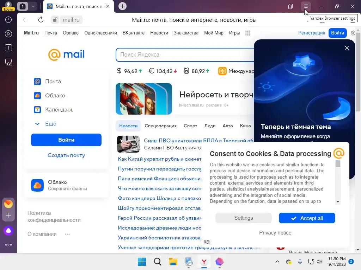This screenshot has height=270, width=361.
Task: Open the page settings gear icon
Action: 353,33
